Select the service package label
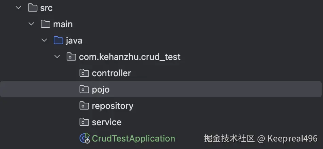Screen dimensions: 323x149 point(106,122)
